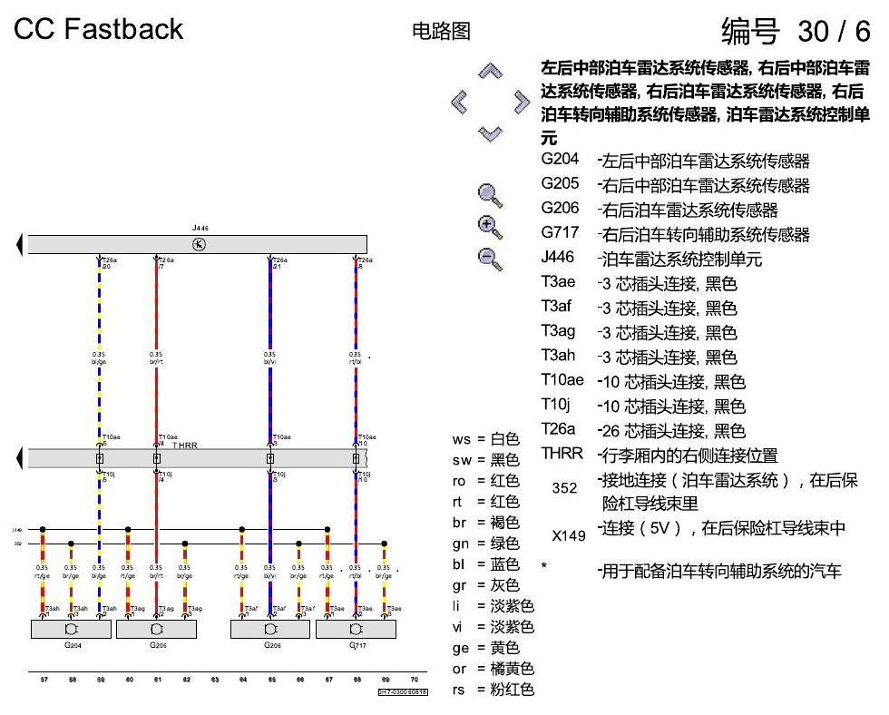Click the 'bl = 蓝色' color code
Viewport: 889px width, 715px height.
coord(486,564)
